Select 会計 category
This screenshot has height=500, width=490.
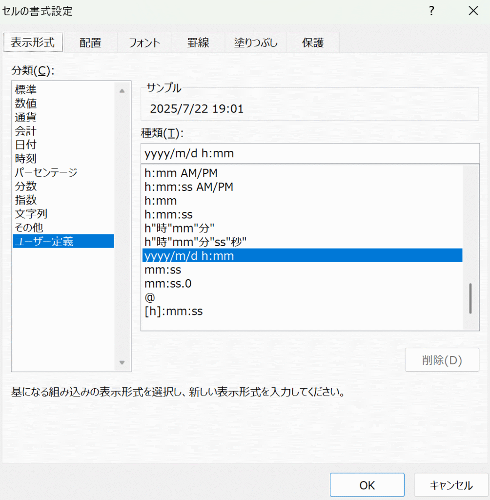click(63, 131)
